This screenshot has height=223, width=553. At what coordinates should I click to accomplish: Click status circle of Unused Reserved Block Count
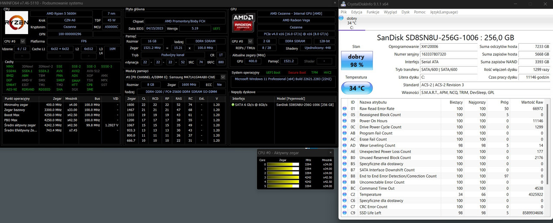(x=345, y=158)
